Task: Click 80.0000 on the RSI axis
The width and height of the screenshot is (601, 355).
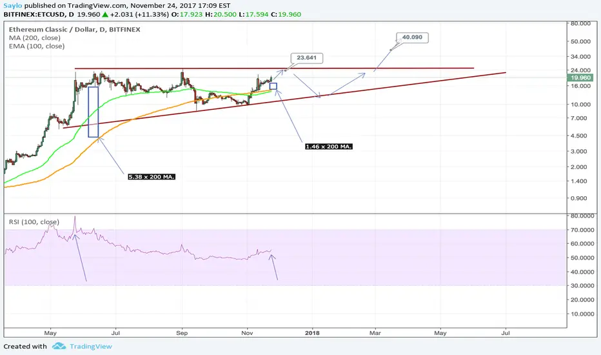Action: [x=582, y=216]
